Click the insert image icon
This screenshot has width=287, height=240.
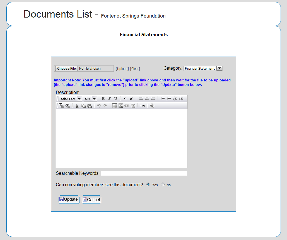[121, 106]
